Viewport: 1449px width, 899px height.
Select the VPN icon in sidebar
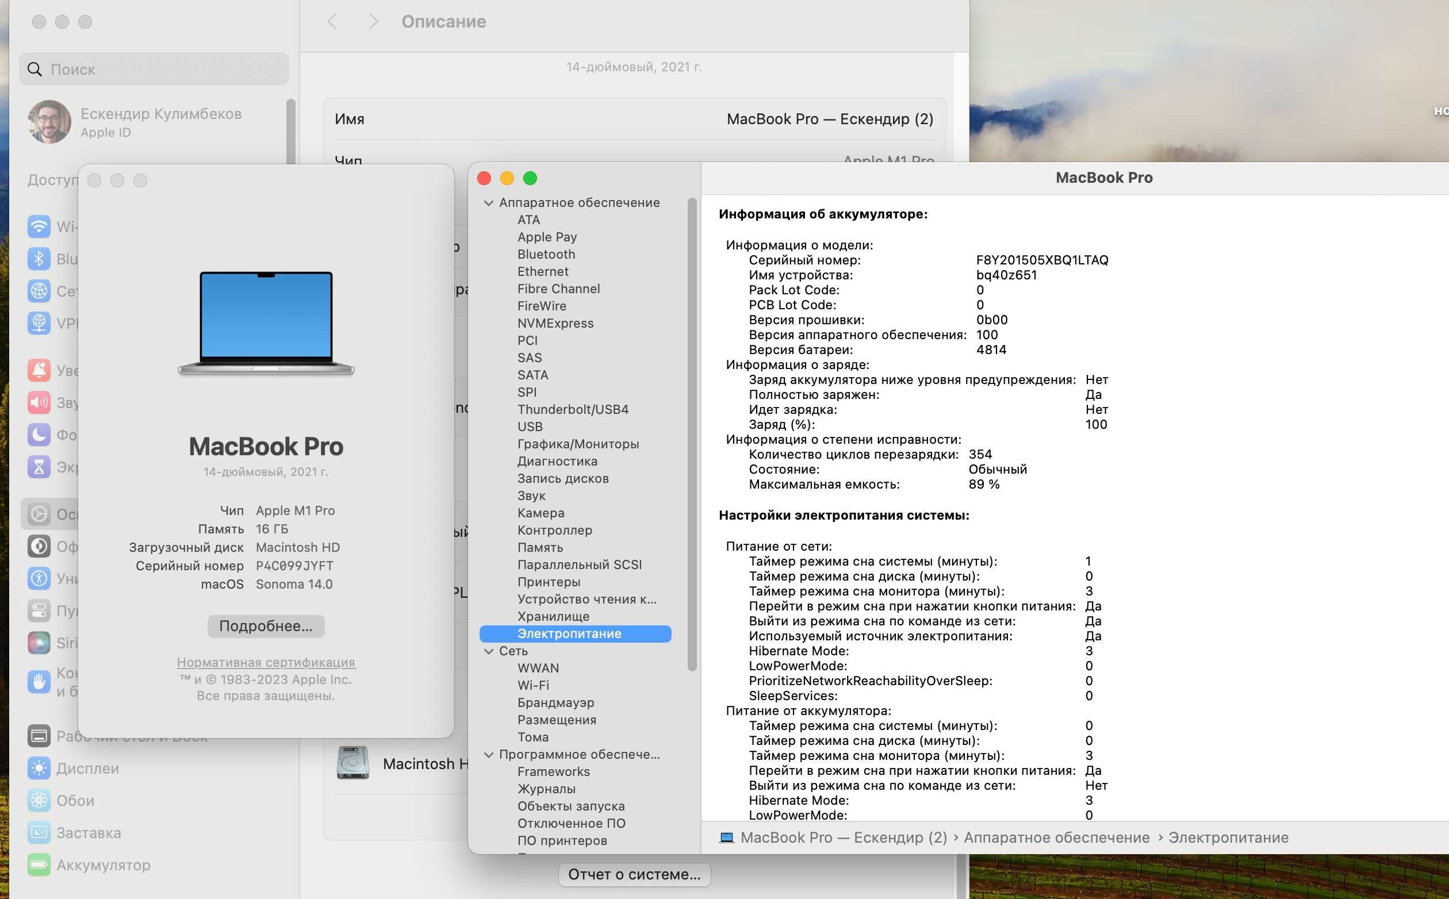[39, 323]
